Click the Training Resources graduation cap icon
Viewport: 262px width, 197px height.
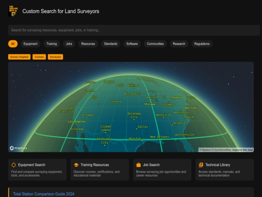[76, 165]
